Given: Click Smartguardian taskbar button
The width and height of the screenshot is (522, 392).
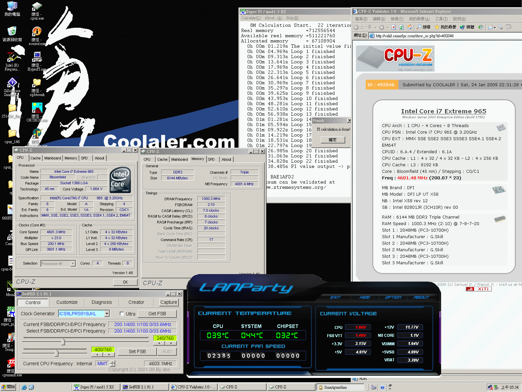Looking at the screenshot, I should (341, 387).
